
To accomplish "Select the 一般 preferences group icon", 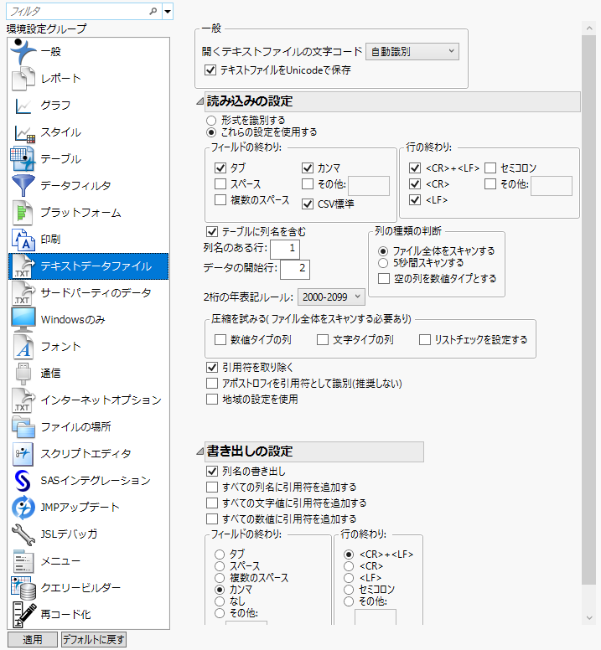I will pyautogui.click(x=23, y=52).
